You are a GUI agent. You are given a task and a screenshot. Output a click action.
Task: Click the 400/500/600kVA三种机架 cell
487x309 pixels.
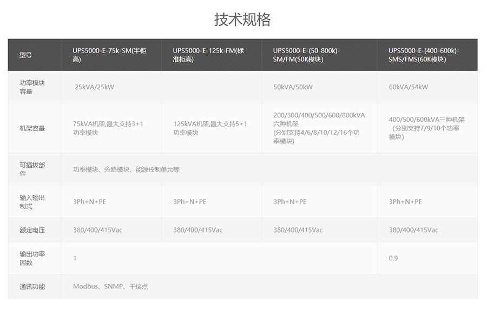pos(426,128)
